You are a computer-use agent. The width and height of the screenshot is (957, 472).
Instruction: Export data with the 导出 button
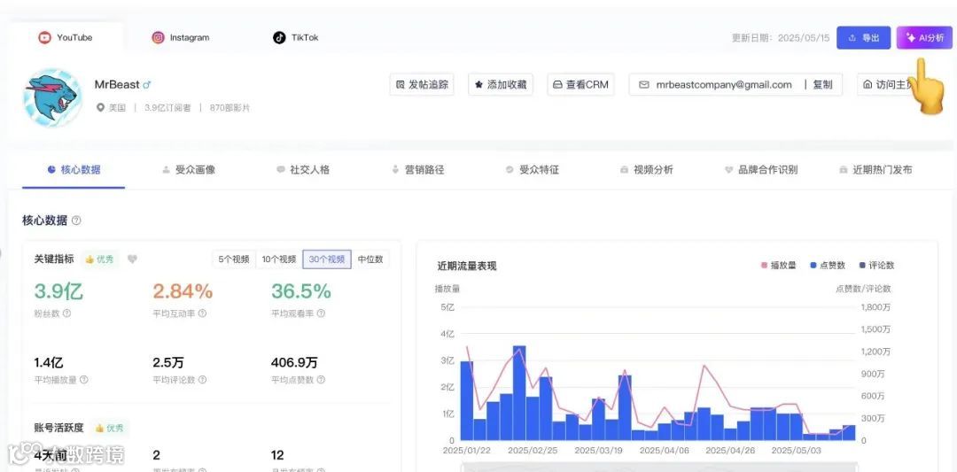click(x=863, y=38)
